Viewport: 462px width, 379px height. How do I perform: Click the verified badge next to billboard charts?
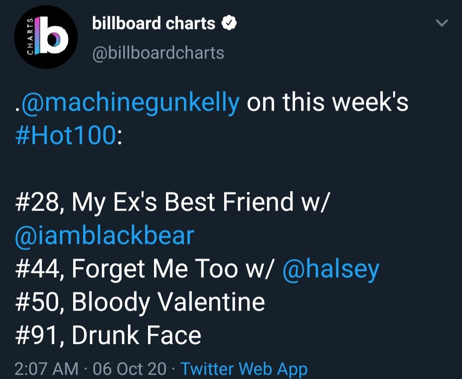(x=229, y=23)
